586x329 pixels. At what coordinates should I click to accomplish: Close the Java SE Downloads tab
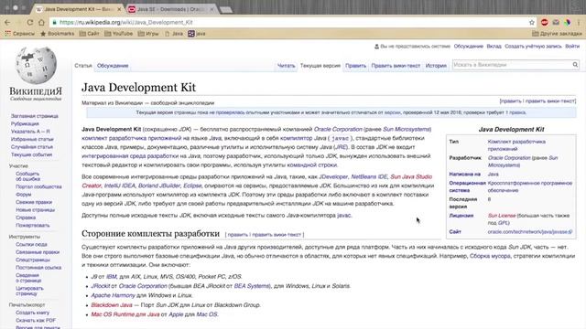click(212, 9)
